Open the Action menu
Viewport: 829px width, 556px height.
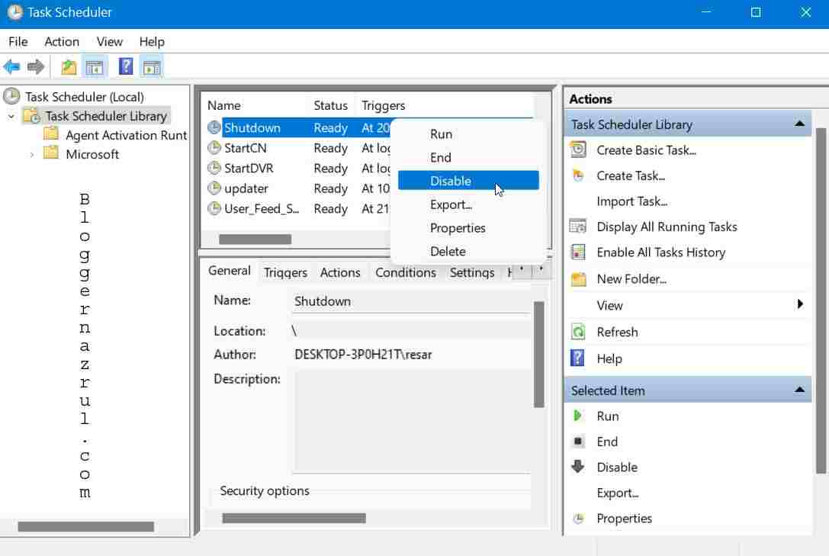(x=62, y=41)
